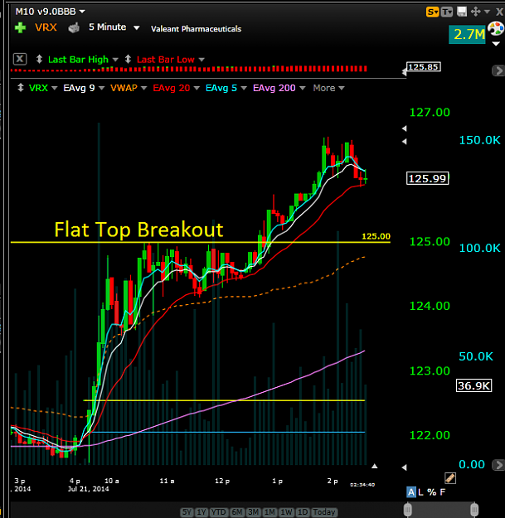The width and height of the screenshot is (505, 518).
Task: Set time range to 1D
Action: click(303, 512)
